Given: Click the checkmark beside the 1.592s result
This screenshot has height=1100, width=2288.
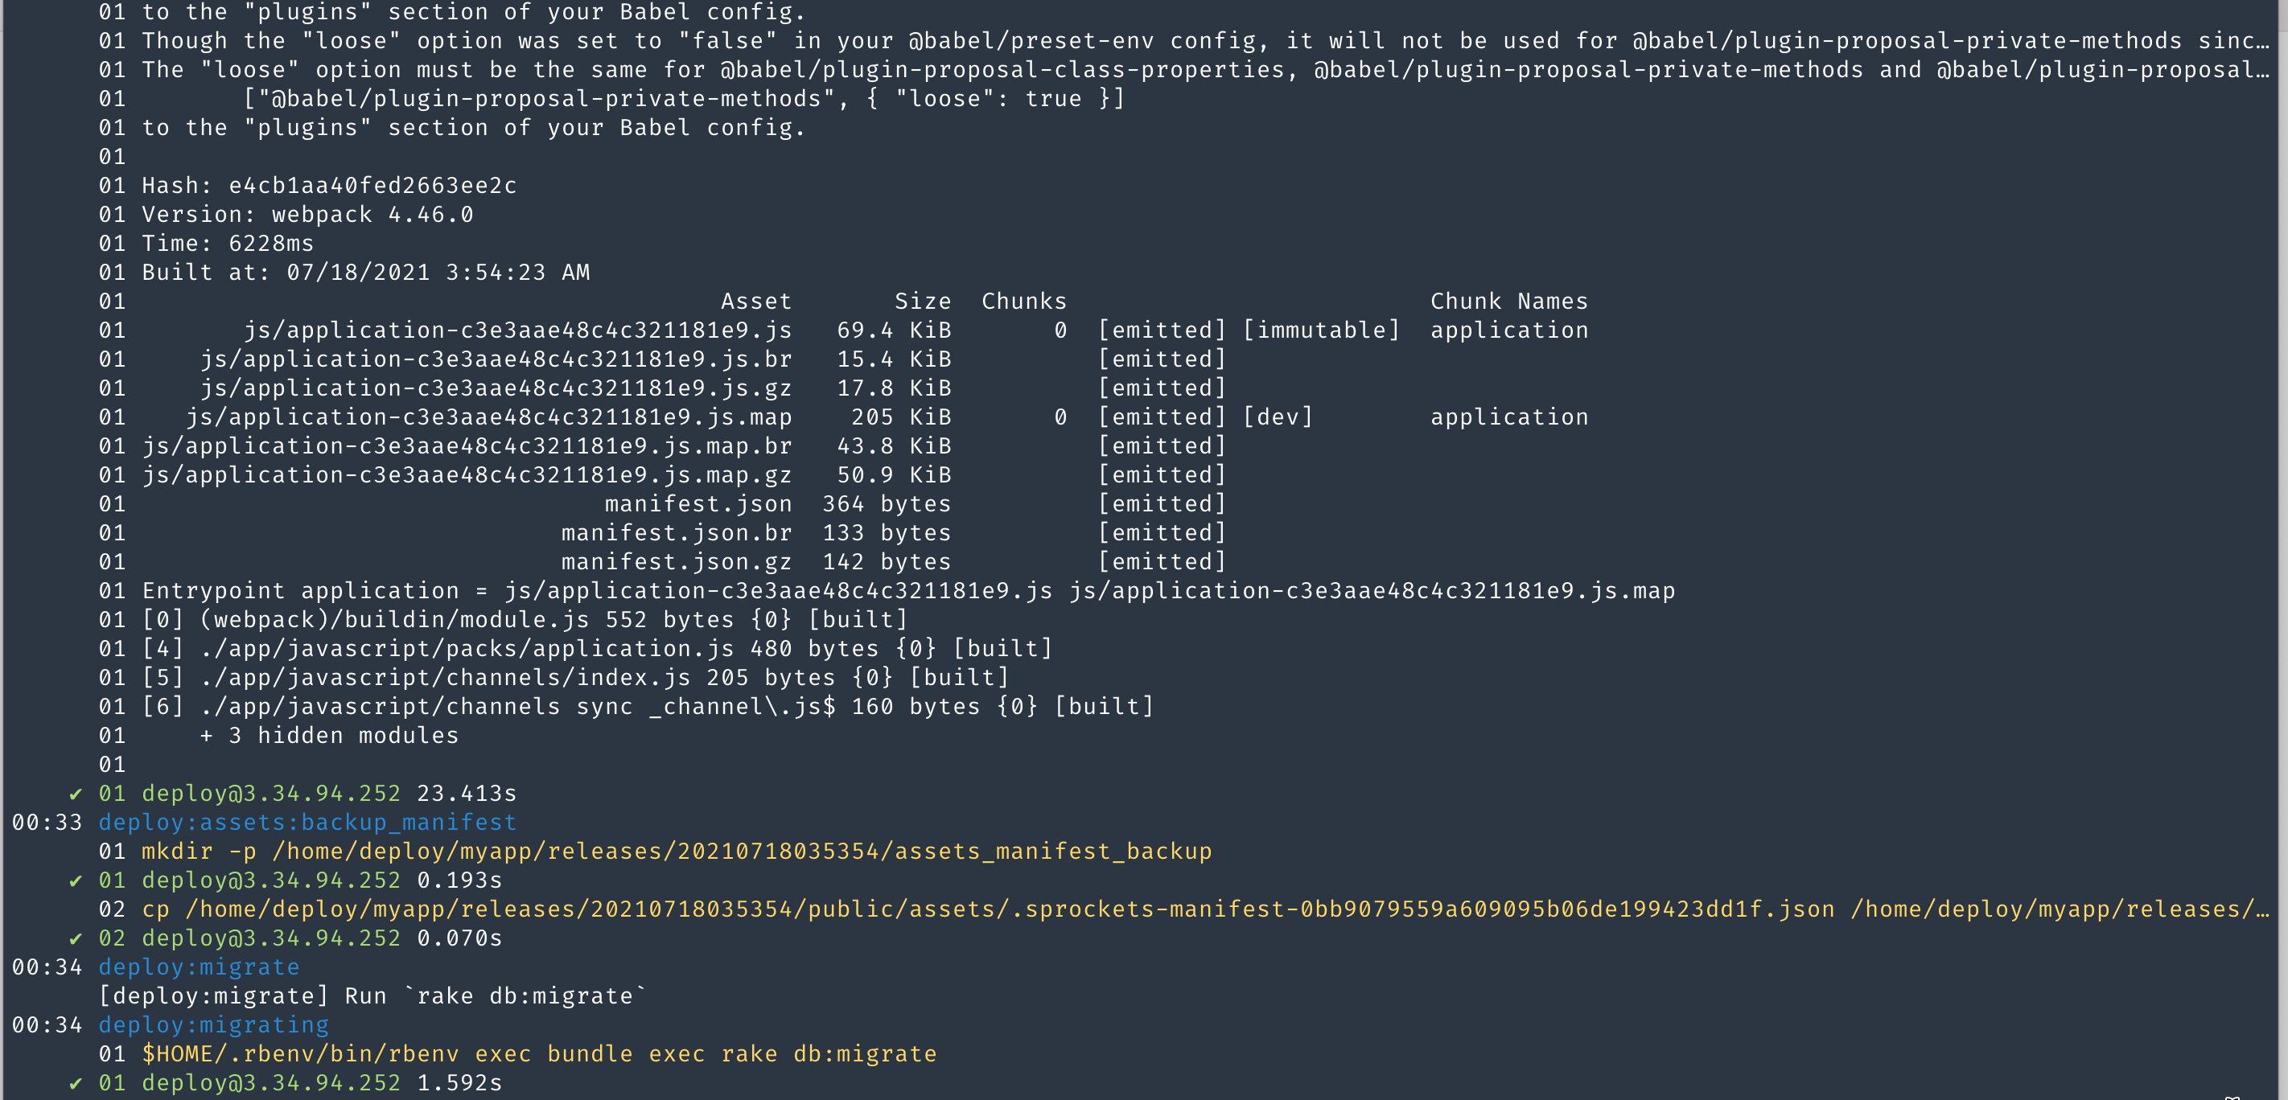Looking at the screenshot, I should click(x=76, y=1083).
